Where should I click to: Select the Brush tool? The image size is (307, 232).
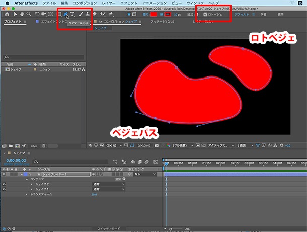tap(81, 14)
